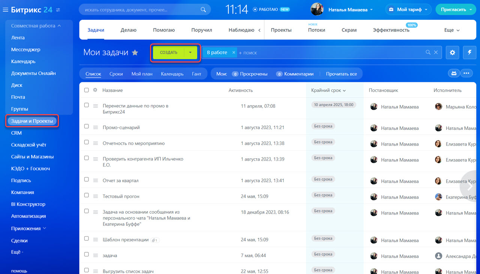The width and height of the screenshot is (480, 274).
Task: Click attachment counter on Шаблон презентации
Action: click(155, 240)
